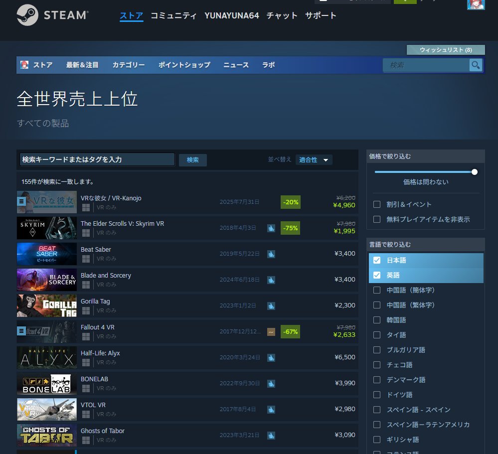Check タイ語 language filter

[x=377, y=335]
